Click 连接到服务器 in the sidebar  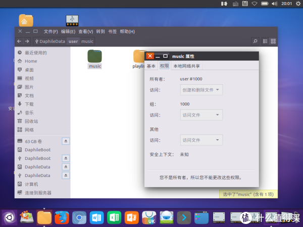42,193
